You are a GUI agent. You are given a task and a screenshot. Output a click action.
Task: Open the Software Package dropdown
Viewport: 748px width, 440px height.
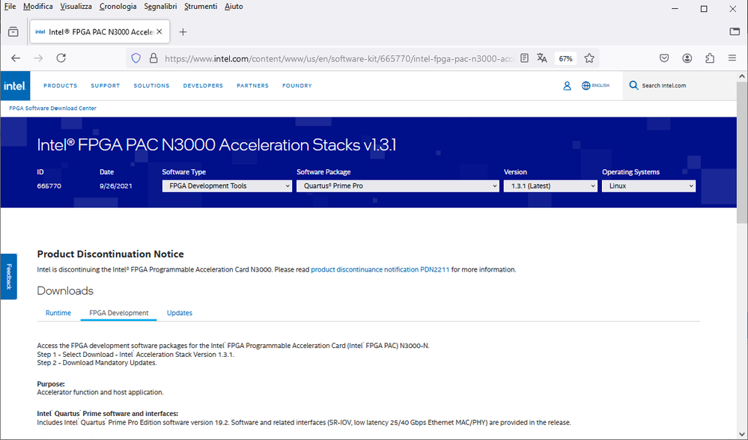[398, 186]
